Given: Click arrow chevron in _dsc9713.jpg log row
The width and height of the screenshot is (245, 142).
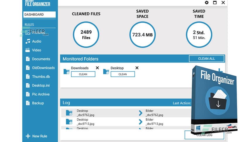Looking at the screenshot, I should click(140, 122).
